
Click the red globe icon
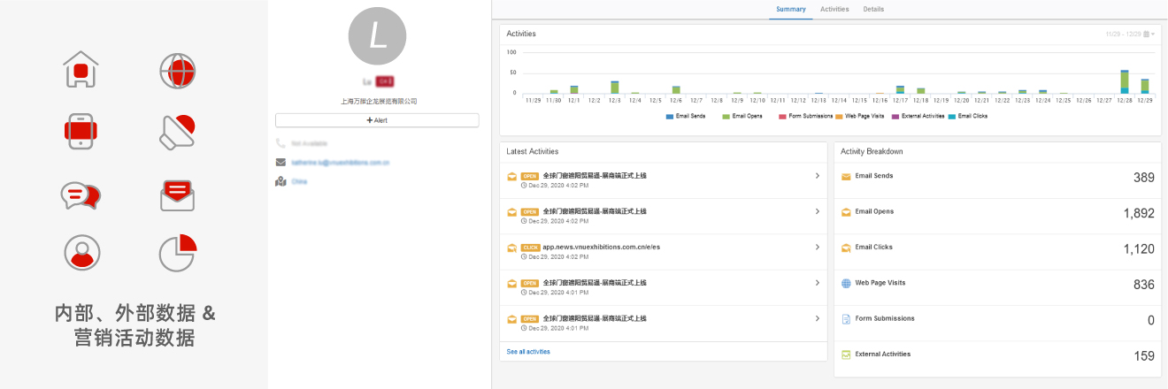(177, 70)
